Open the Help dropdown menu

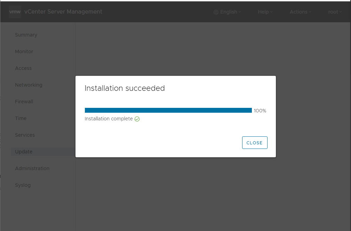[265, 12]
